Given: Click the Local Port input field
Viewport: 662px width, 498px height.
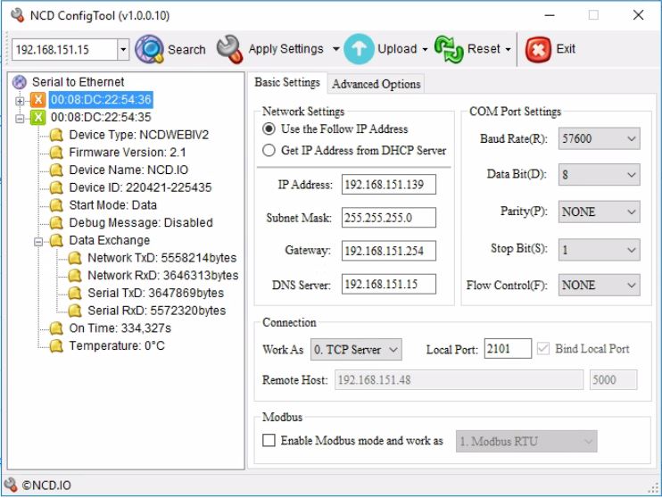Looking at the screenshot, I should pyautogui.click(x=508, y=348).
